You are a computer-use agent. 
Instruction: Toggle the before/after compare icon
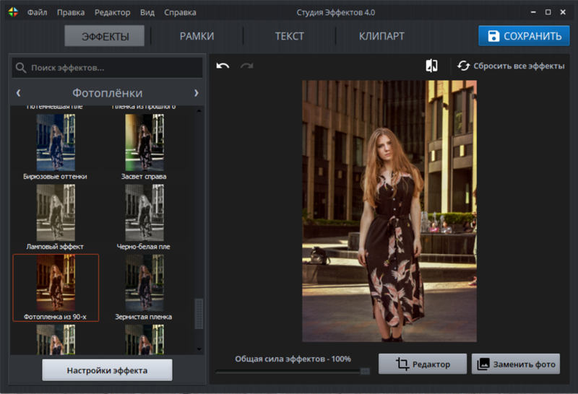coord(431,66)
